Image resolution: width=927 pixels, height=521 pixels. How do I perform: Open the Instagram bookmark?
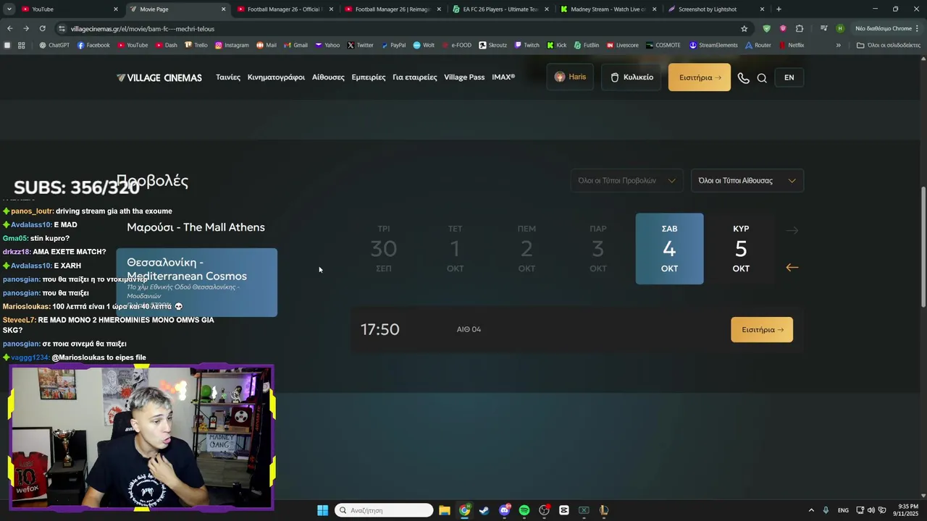[x=232, y=45]
